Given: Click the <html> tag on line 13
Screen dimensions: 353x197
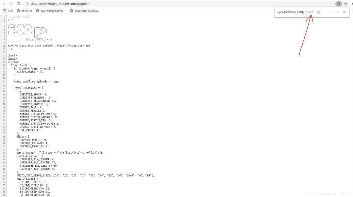Looking at the screenshot, I should [x=12, y=56].
